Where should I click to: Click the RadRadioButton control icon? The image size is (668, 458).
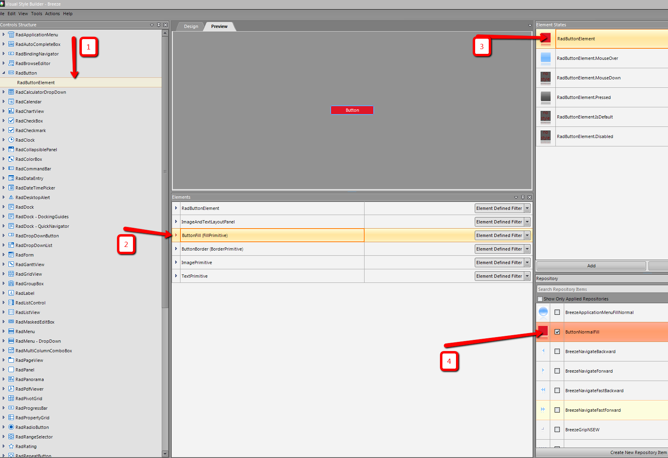coord(11,427)
